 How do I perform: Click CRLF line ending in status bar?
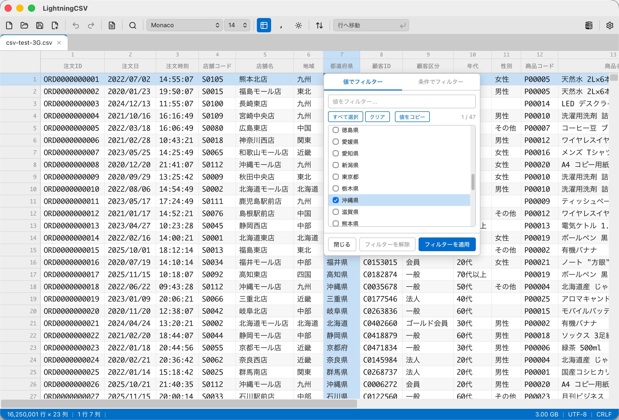(x=604, y=414)
